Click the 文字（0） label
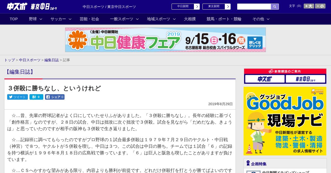The width and height of the screenshot is (331, 173). pos(295,6)
